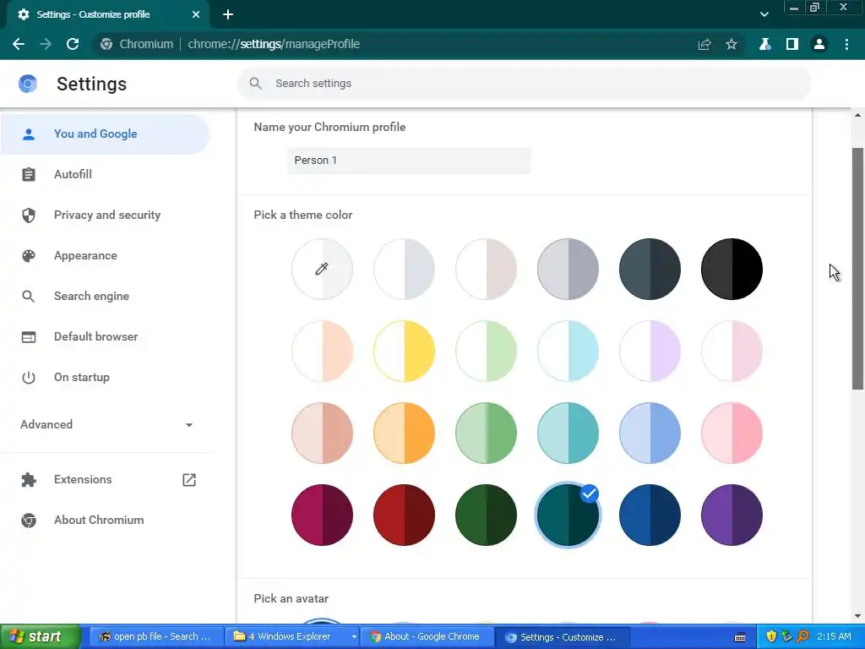This screenshot has height=649, width=865.
Task: Close the Settings - Customize profile tab
Action: point(196,14)
